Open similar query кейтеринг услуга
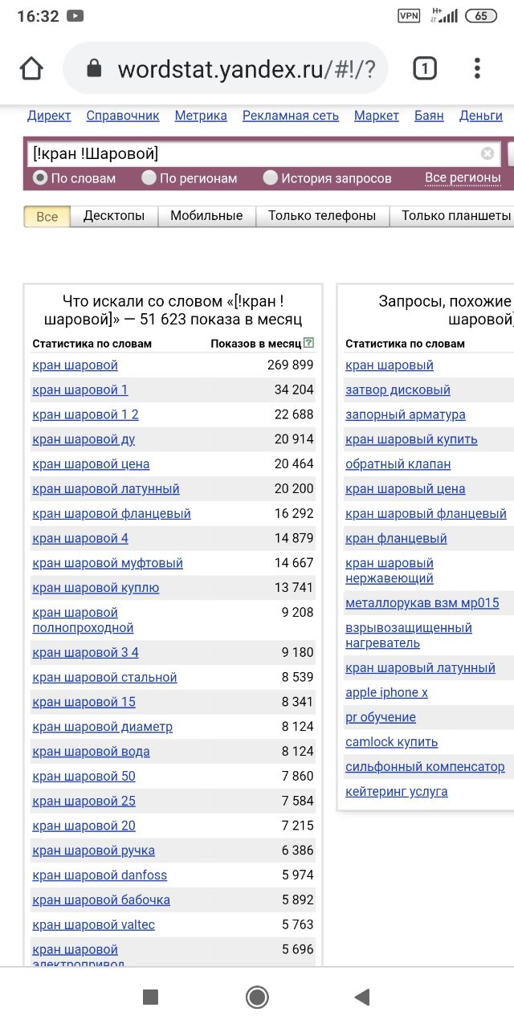Image resolution: width=514 pixels, height=1028 pixels. pos(397,792)
